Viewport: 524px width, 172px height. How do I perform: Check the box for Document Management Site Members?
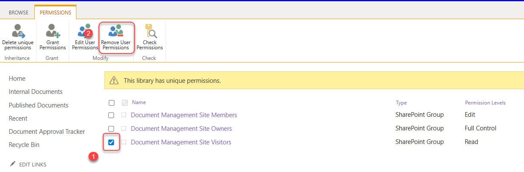pos(111,115)
